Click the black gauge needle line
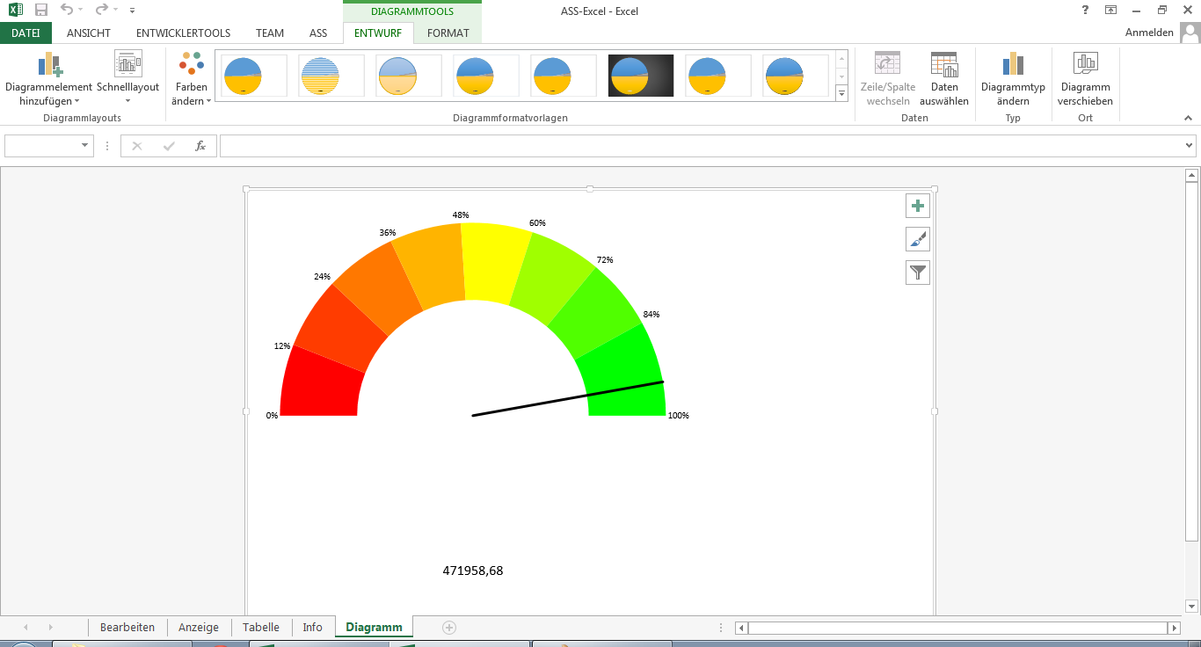Image resolution: width=1201 pixels, height=647 pixels. coord(568,398)
